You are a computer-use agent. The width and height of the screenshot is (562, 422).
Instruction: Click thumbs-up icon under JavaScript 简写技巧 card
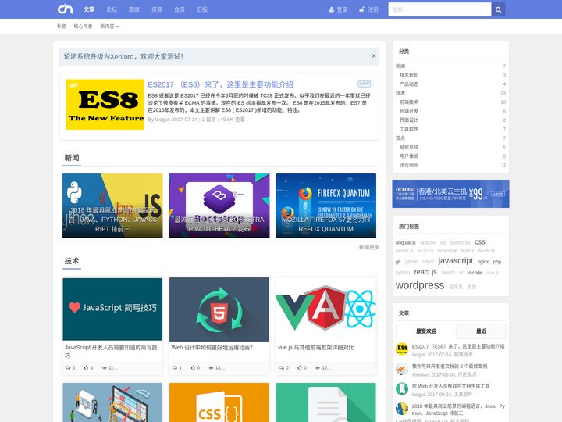pyautogui.click(x=86, y=368)
